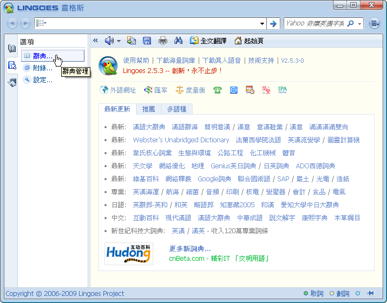
Task: Click the 簡繁 Chinese conversion icon
Action: 266,90
